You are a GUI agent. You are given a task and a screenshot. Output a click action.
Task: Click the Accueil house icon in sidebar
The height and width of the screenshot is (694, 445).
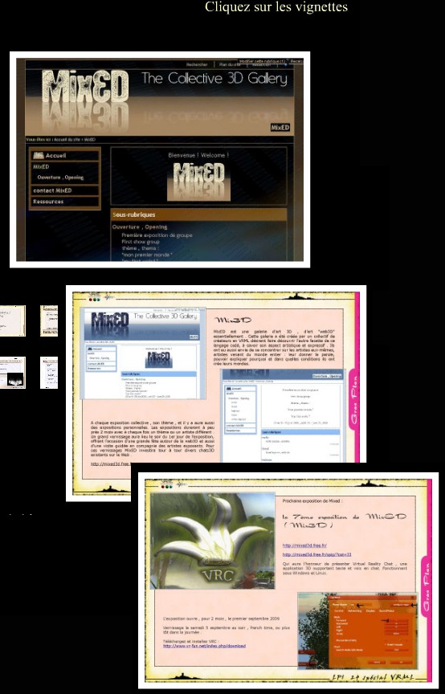click(x=39, y=155)
